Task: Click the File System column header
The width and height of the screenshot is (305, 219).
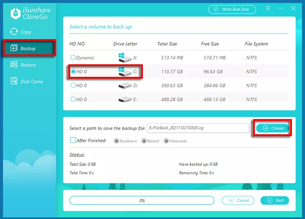Action: [x=256, y=44]
